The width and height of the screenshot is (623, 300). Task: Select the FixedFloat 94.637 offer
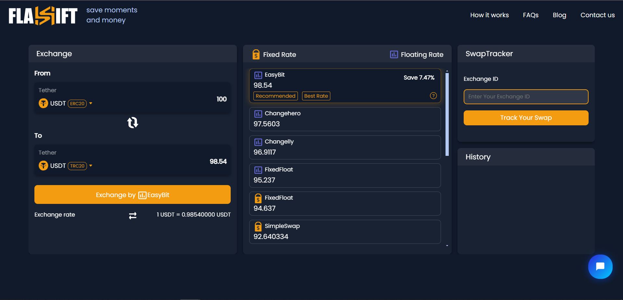click(345, 204)
